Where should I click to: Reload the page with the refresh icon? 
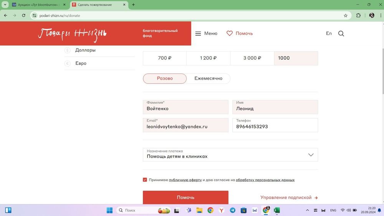click(x=24, y=16)
